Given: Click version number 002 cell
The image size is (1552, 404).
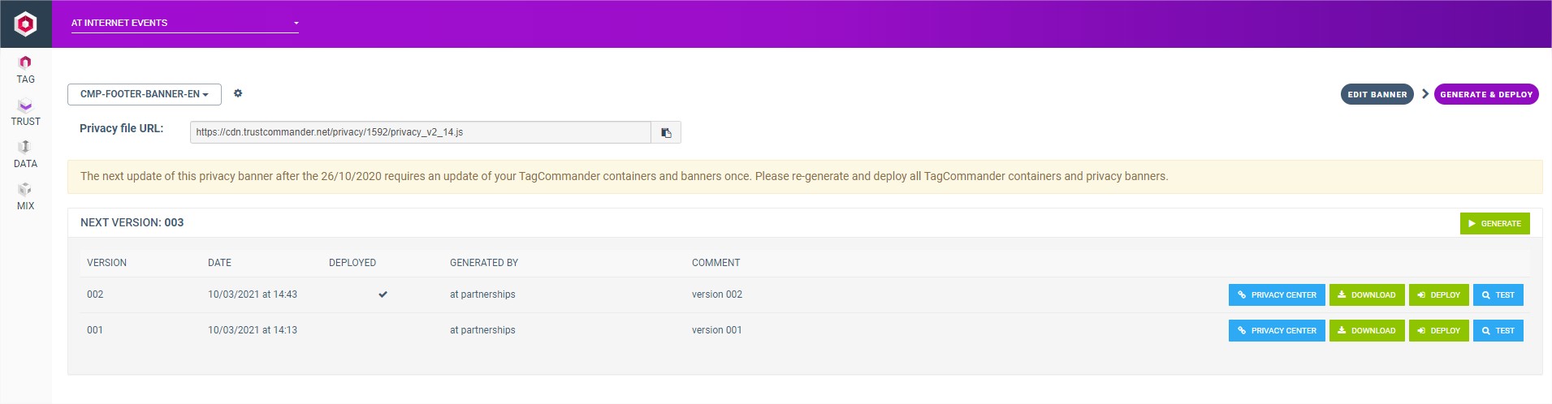Looking at the screenshot, I should point(95,294).
